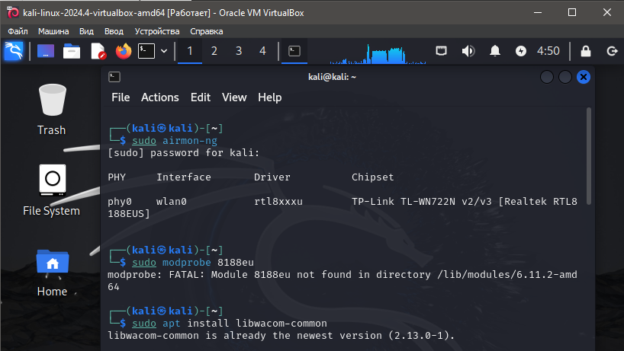
Task: Open terminal emulator from panel launcher
Action: [x=146, y=51]
